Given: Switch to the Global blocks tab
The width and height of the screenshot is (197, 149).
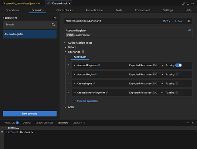Looking at the screenshot, I should (x=64, y=10).
